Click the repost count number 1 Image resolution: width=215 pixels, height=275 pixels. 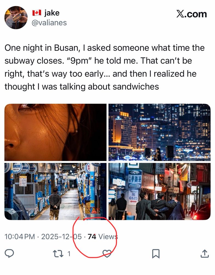pyautogui.click(x=69, y=254)
